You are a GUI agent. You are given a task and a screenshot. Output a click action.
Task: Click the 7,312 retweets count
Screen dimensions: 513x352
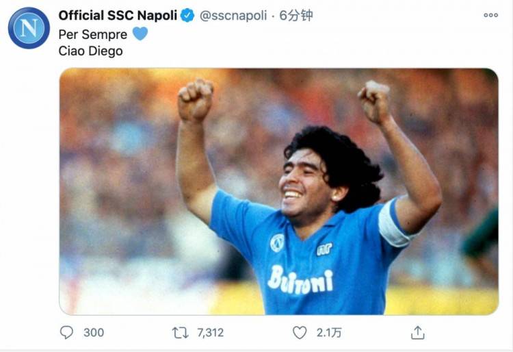tap(211, 333)
